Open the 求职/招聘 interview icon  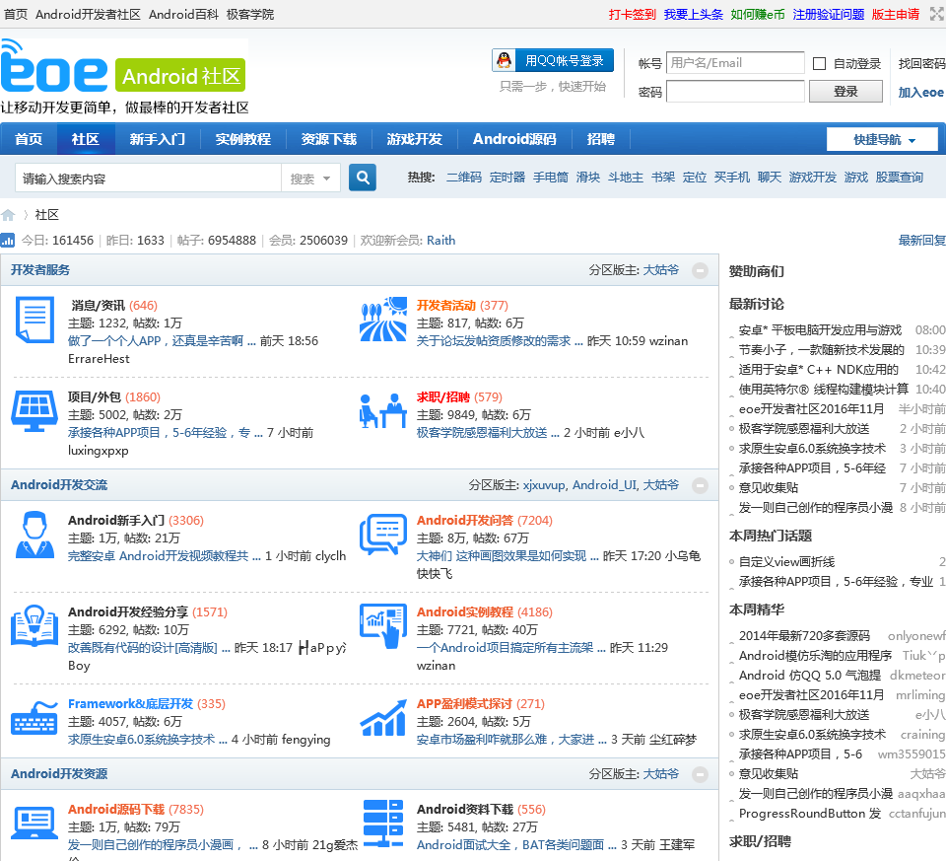(x=383, y=411)
